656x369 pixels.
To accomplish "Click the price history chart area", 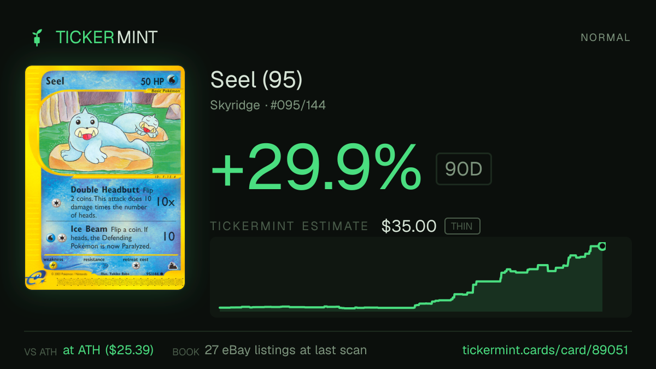I will [x=421, y=277].
